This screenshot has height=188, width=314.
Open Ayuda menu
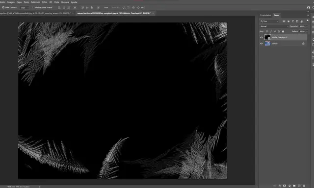click(74, 2)
